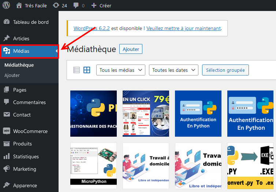Open the Apparence menu item
This screenshot has width=276, height=192.
pyautogui.click(x=25, y=185)
